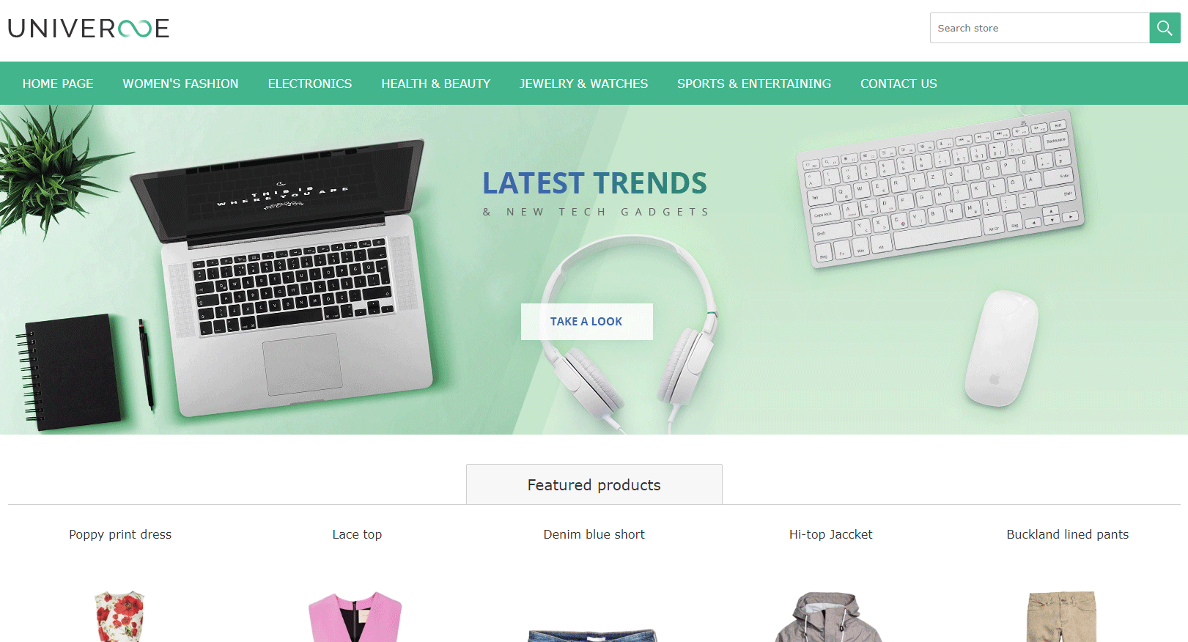Image resolution: width=1188 pixels, height=642 pixels.
Task: Focus the Search store input field
Action: pos(1039,28)
